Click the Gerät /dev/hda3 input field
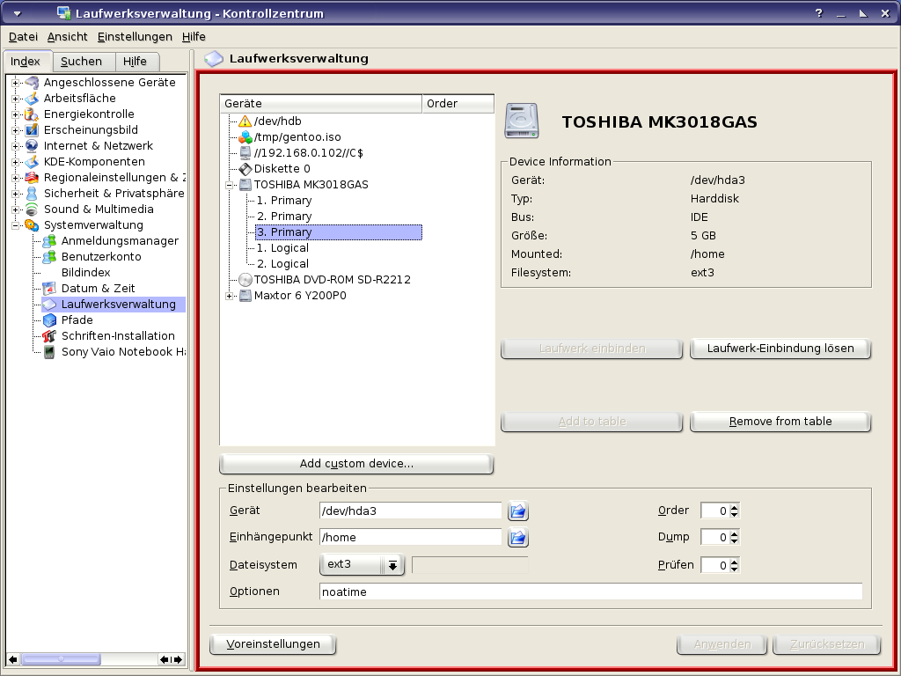The height and width of the screenshot is (676, 901). tap(410, 511)
